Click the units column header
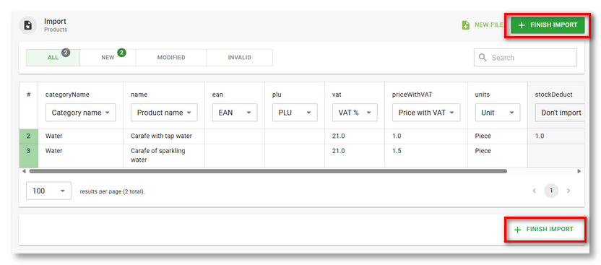 click(483, 94)
